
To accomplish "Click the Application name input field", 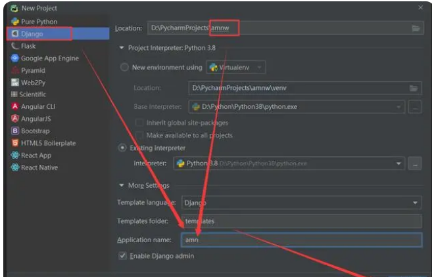I will pos(302,240).
